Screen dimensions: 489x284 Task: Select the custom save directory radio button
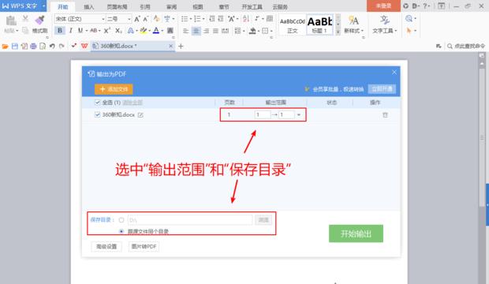tap(121, 220)
